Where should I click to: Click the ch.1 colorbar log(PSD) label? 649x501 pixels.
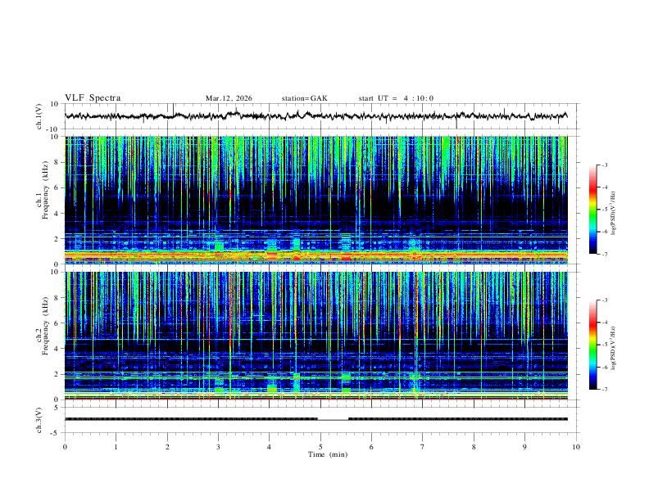614,214
